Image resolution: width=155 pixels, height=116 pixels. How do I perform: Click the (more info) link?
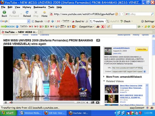(x=117, y=54)
